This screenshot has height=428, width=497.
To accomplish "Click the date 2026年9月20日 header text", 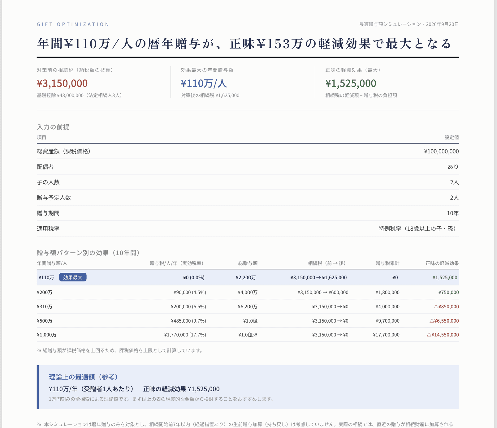I will click(442, 24).
